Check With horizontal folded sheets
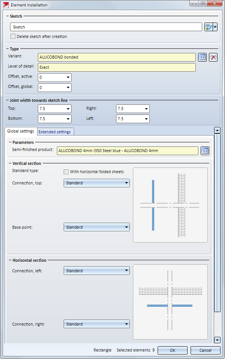225x359 pixels. [x=66, y=172]
